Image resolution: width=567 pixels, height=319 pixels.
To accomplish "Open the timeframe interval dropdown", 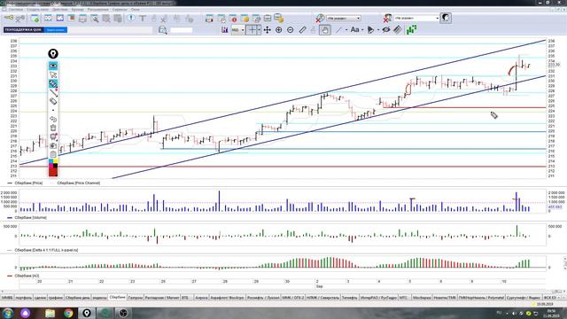I will tap(238, 30).
